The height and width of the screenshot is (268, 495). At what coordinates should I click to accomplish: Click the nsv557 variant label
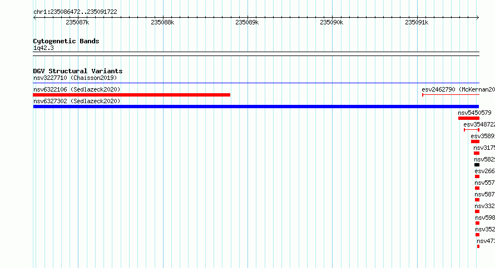484,183
